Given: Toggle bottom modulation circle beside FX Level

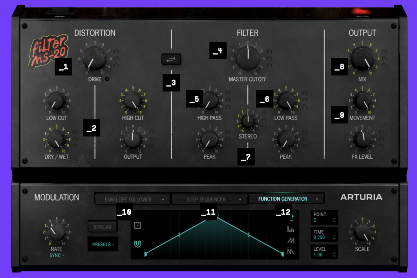Looking at the screenshot, I should pyautogui.click(x=382, y=146).
